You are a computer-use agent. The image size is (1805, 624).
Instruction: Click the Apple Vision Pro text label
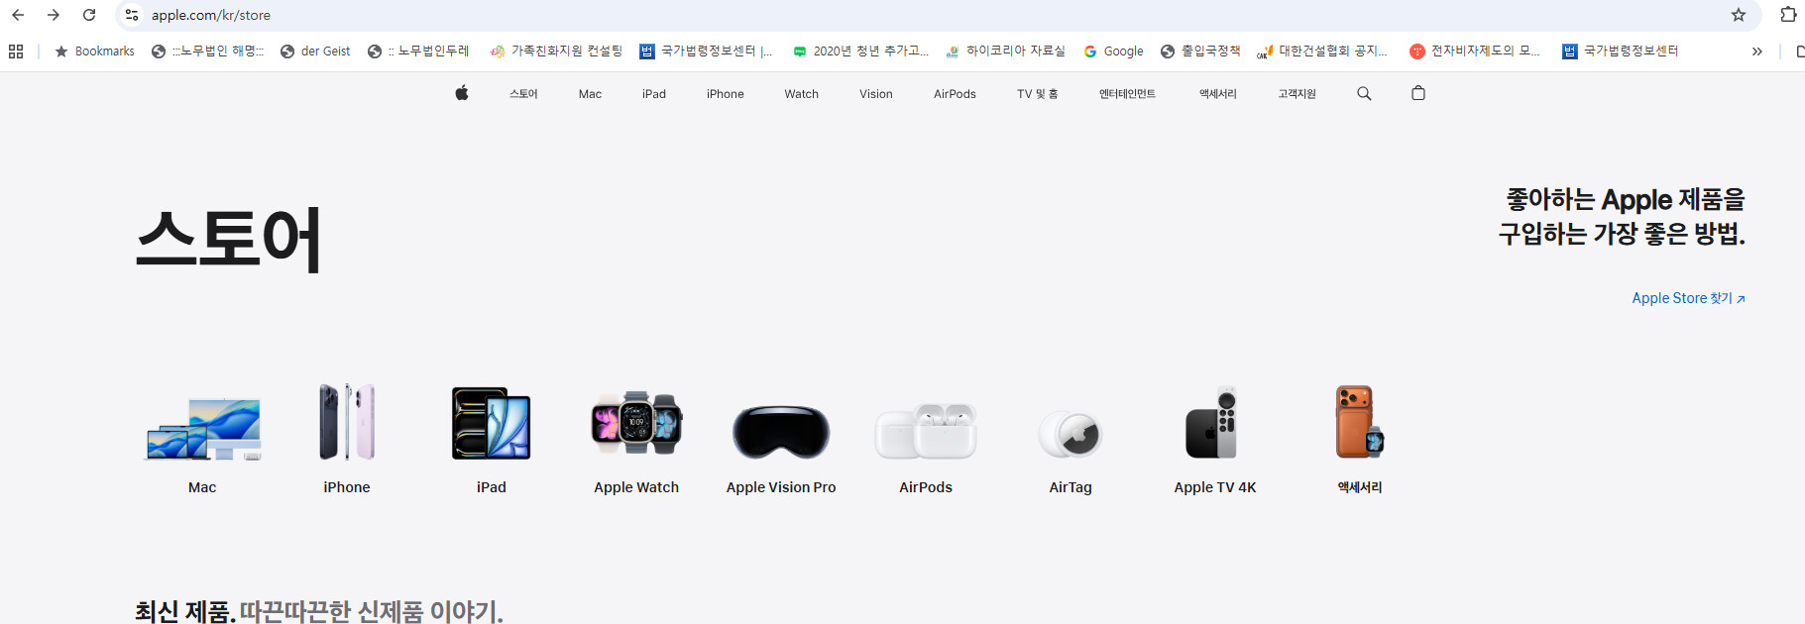point(781,487)
